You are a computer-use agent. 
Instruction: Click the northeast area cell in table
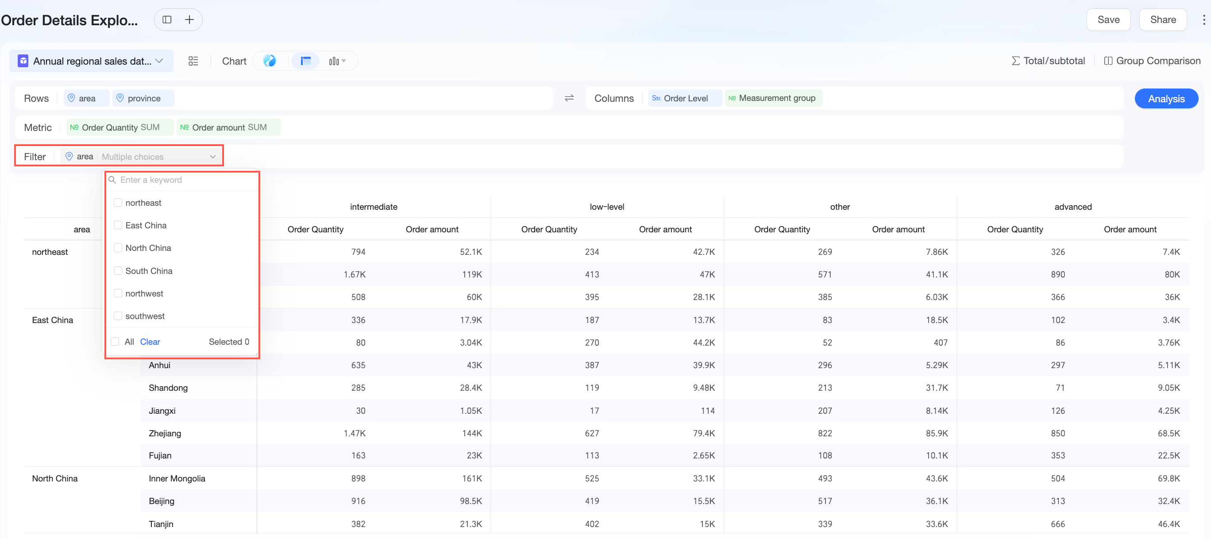point(50,252)
